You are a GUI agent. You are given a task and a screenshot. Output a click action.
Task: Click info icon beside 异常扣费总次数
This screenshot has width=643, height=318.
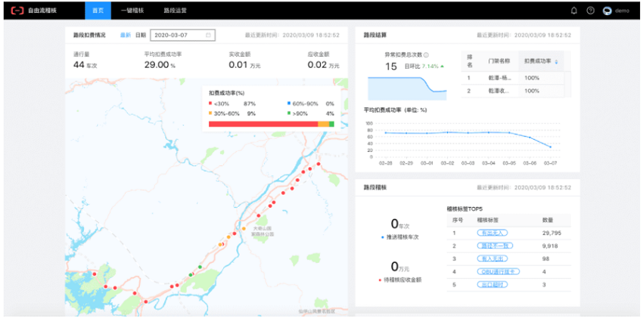coord(426,55)
